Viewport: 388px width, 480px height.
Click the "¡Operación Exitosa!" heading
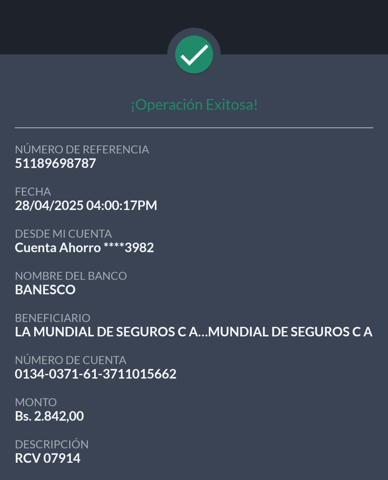click(194, 105)
